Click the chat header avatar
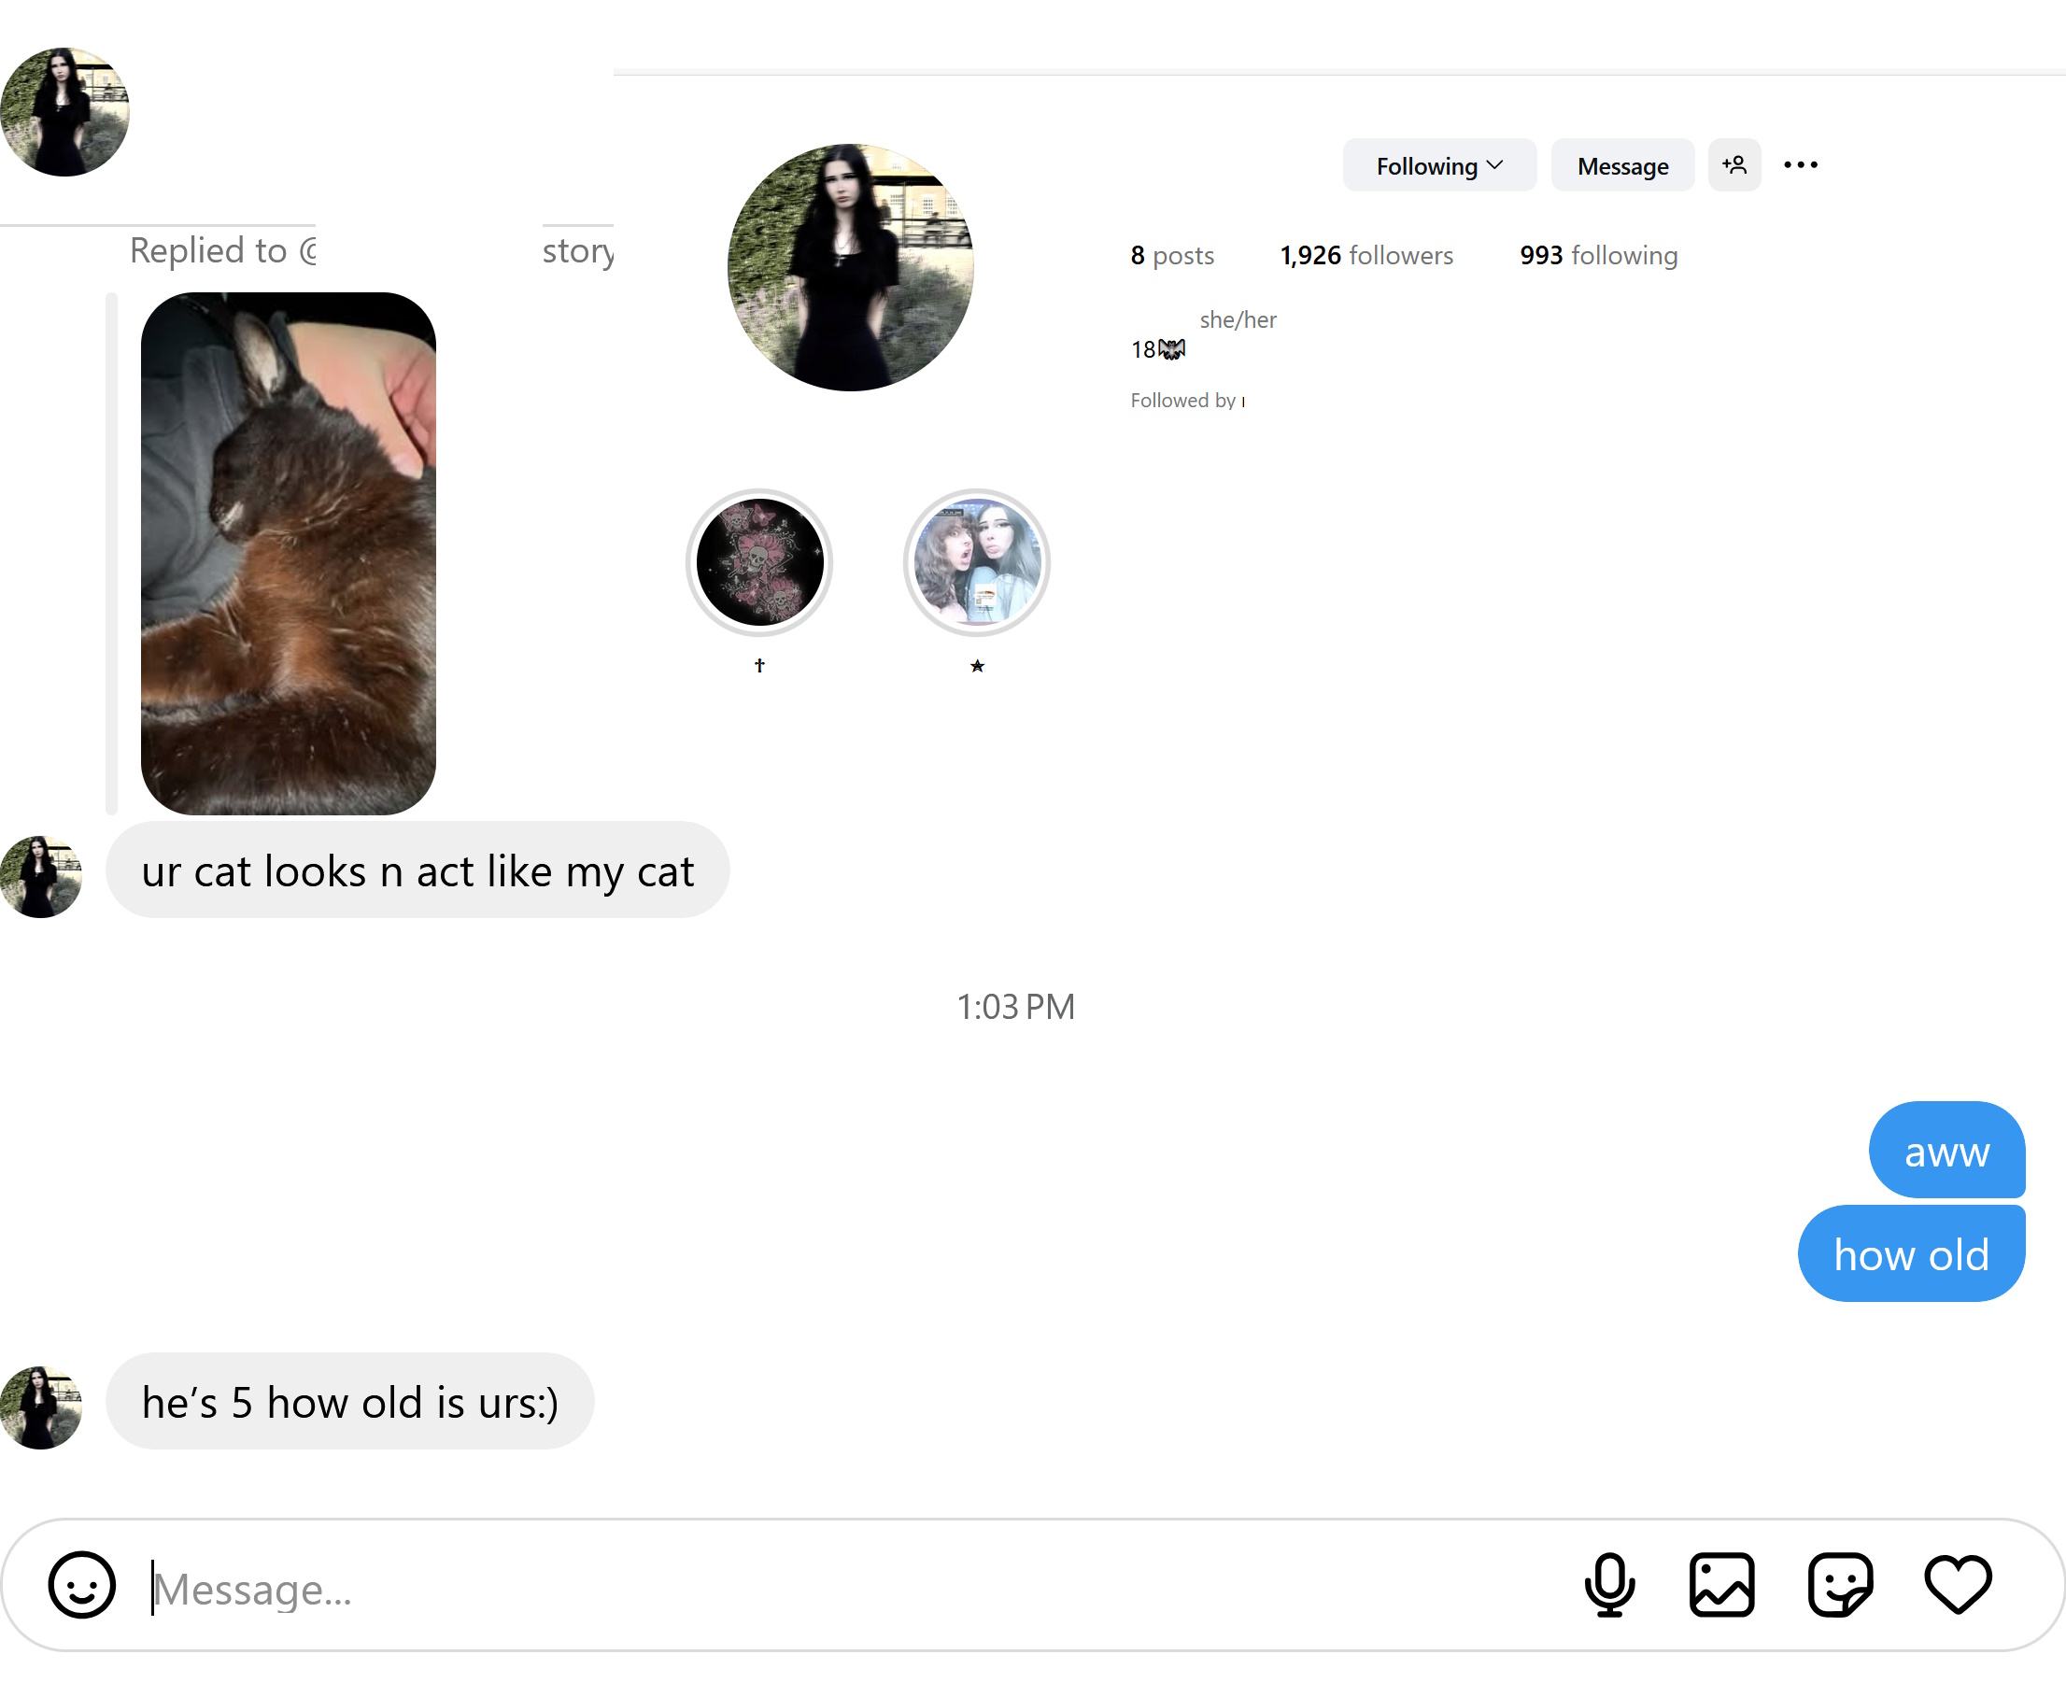The width and height of the screenshot is (2066, 1697). [x=64, y=111]
